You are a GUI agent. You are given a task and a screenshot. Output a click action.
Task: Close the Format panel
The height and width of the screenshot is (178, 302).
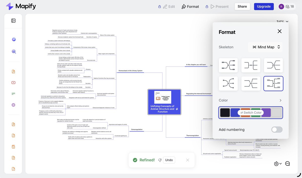pyautogui.click(x=279, y=31)
